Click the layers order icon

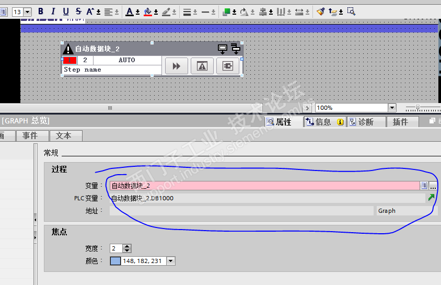[333, 12]
